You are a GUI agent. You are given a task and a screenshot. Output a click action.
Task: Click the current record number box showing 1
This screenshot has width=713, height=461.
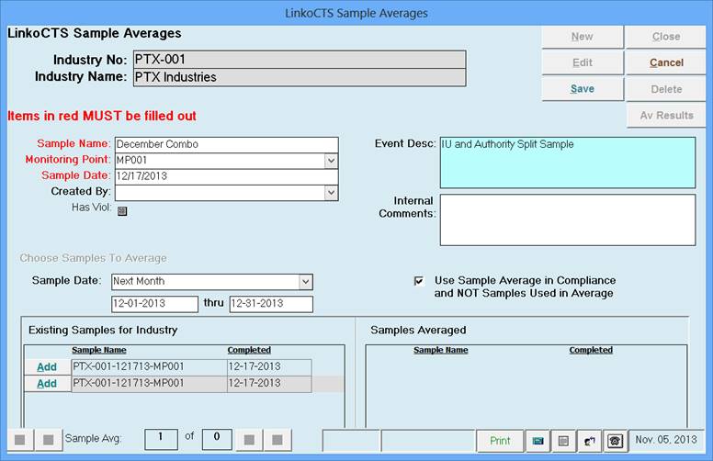pos(161,439)
